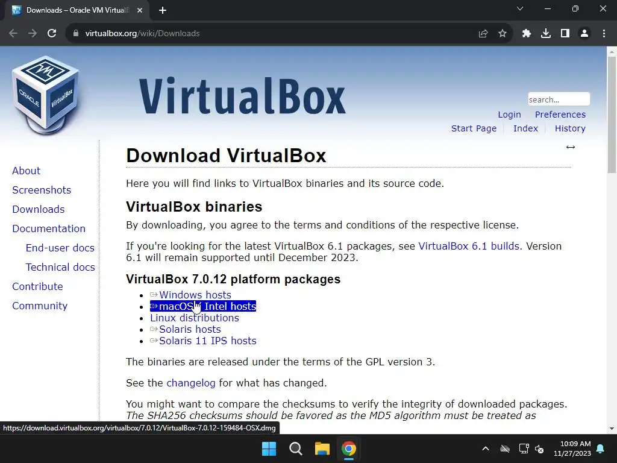Image resolution: width=617 pixels, height=463 pixels.
Task: Open the Index menu item
Action: [525, 128]
